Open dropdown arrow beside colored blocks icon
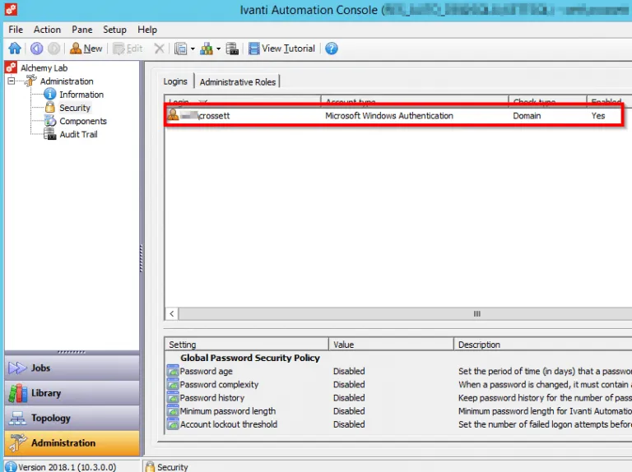Screen dimensions: 632x472 pyautogui.click(x=218, y=49)
